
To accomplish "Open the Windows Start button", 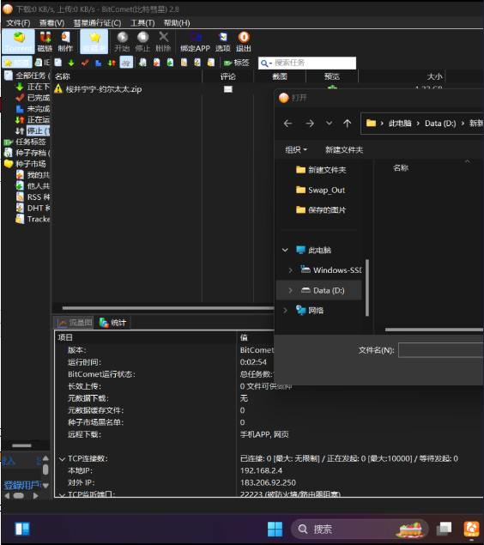I will point(275,529).
